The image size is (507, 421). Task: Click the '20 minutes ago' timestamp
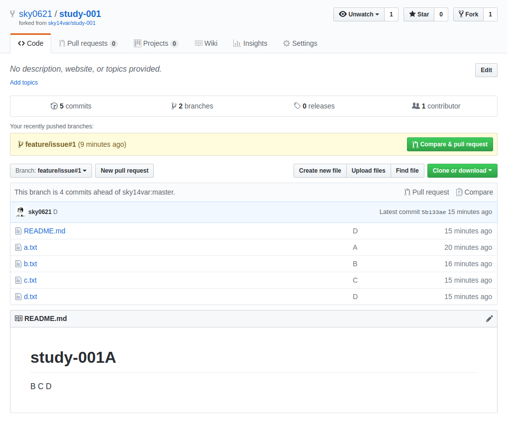(x=468, y=247)
